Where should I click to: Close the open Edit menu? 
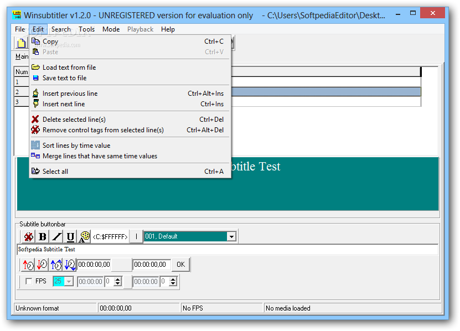[38, 29]
